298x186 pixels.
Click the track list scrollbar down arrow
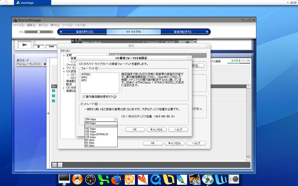point(248,159)
